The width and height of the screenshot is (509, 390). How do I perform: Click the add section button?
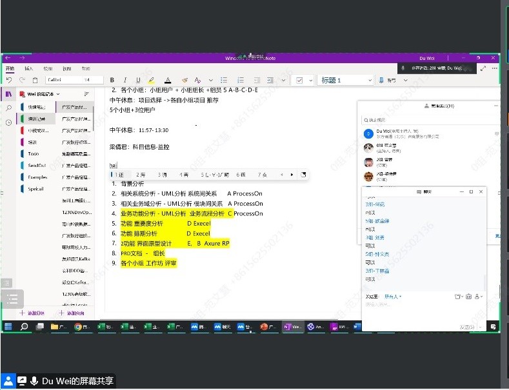click(32, 313)
